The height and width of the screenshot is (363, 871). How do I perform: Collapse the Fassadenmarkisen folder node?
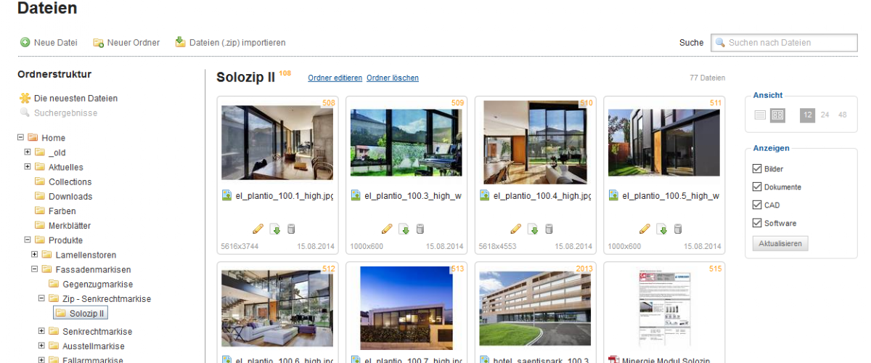[35, 269]
